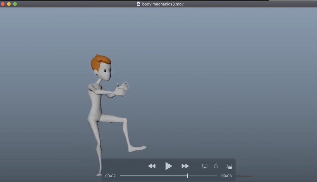Screen dimensions: 317x182
Task: Close the QuickTime player window
Action: [3, 4]
